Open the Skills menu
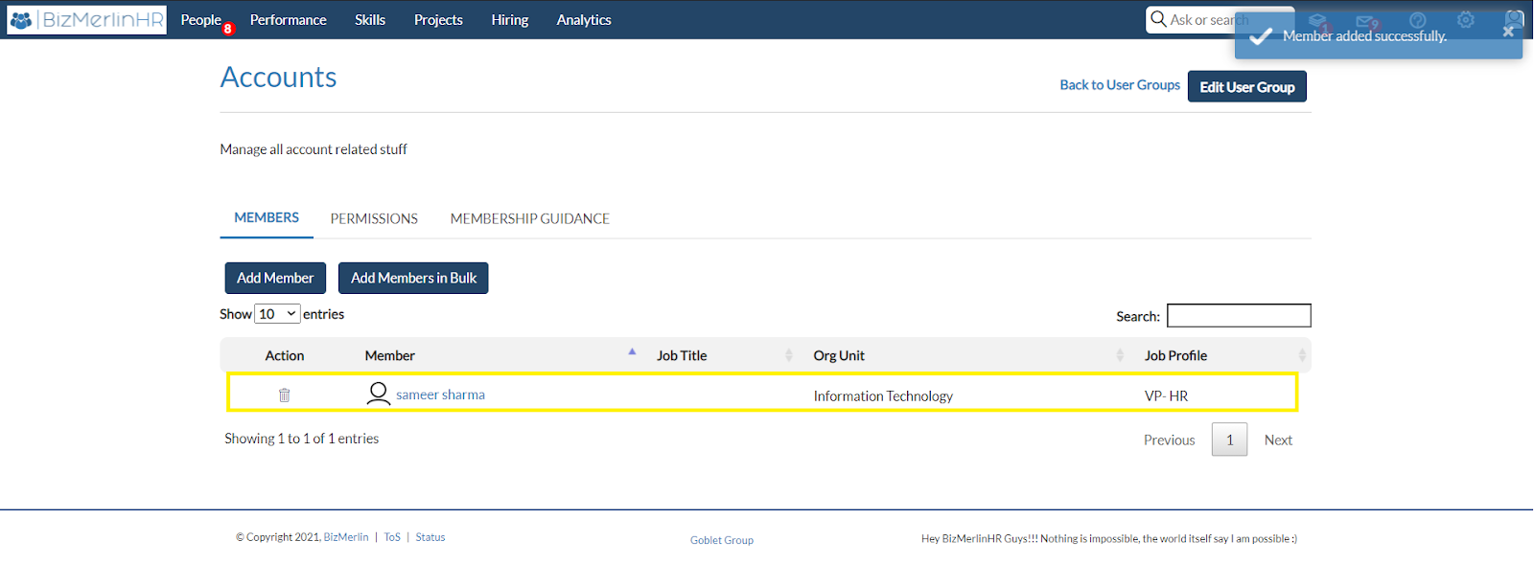The width and height of the screenshot is (1534, 564). 370,20
